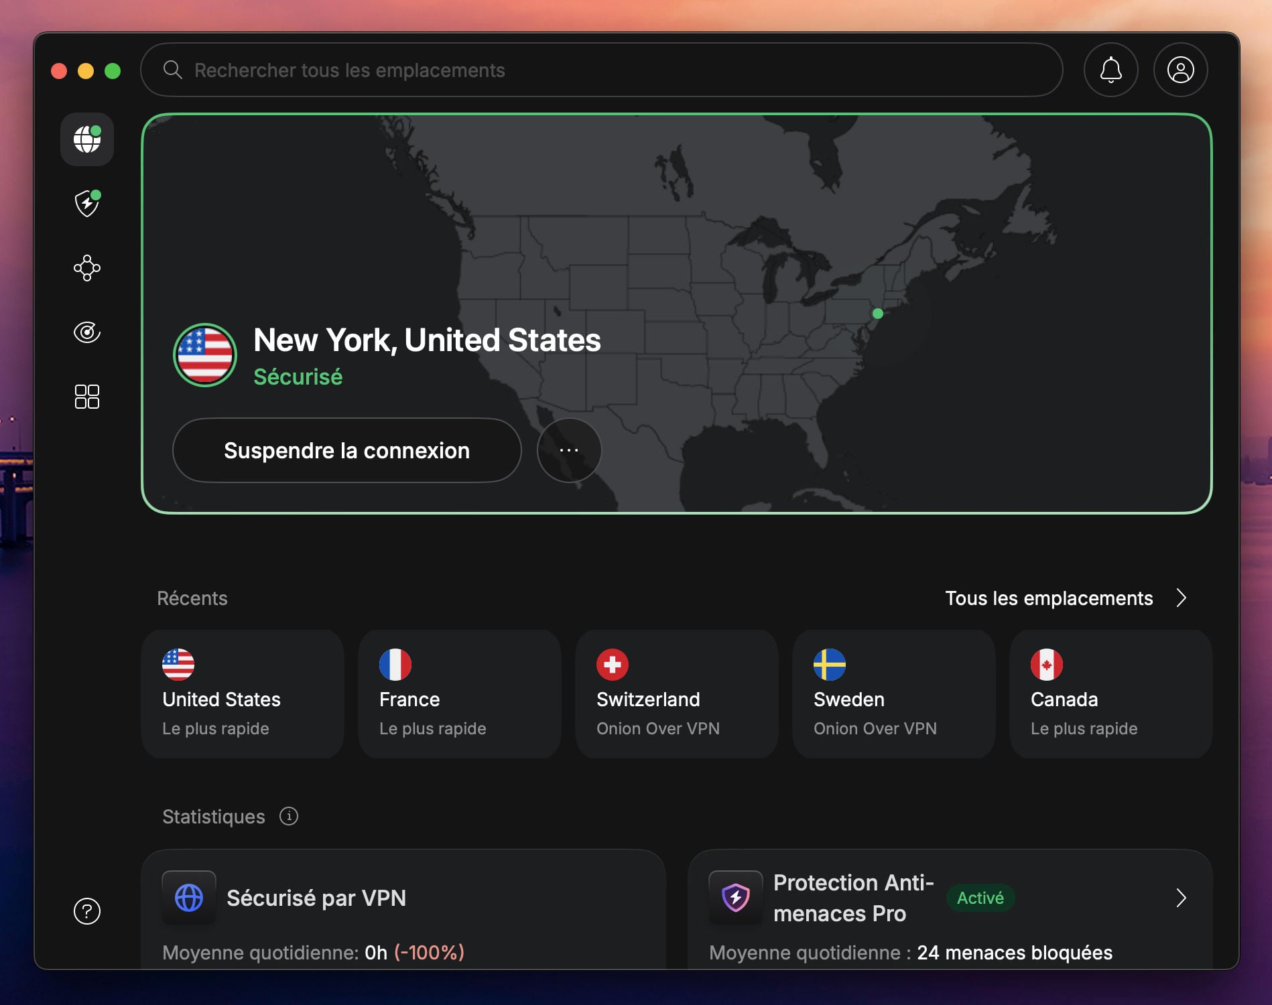1272x1005 pixels.
Task: Click the United States flag on the connection card
Action: 206,355
